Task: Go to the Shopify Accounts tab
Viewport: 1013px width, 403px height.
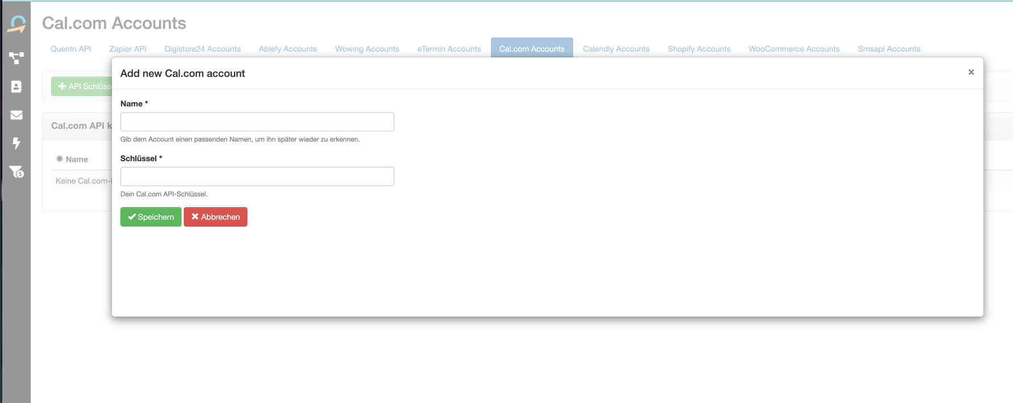Action: (x=699, y=49)
